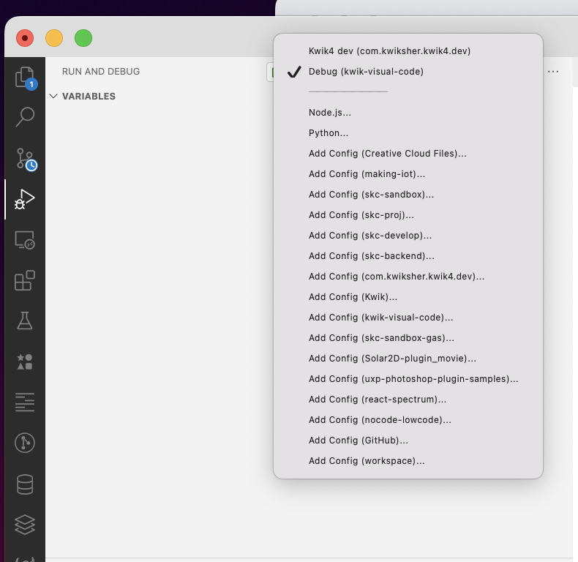This screenshot has width=578, height=562.
Task: Select Add Config (Solar2D-plugin_movie)...
Action: point(408,358)
